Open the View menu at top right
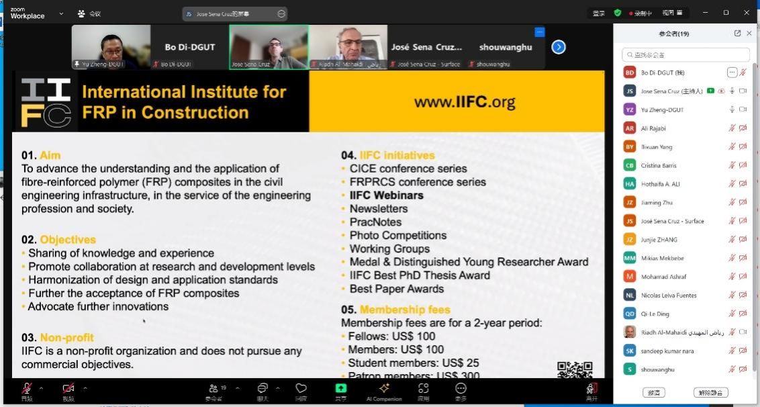Image resolution: width=760 pixels, height=407 pixels. [x=671, y=13]
